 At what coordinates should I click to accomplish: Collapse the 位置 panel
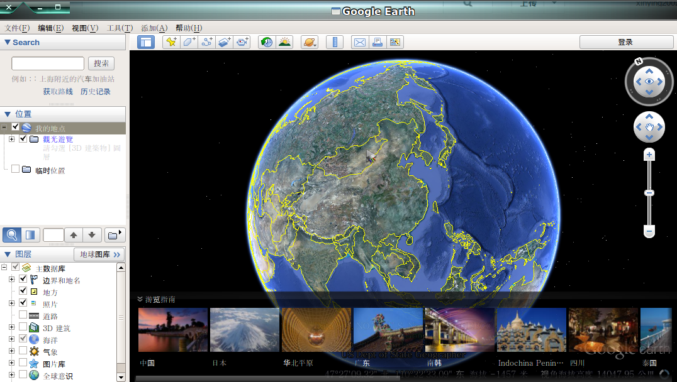[8, 114]
